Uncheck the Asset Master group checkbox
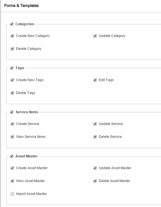161x207 pixels. pyautogui.click(x=12, y=156)
